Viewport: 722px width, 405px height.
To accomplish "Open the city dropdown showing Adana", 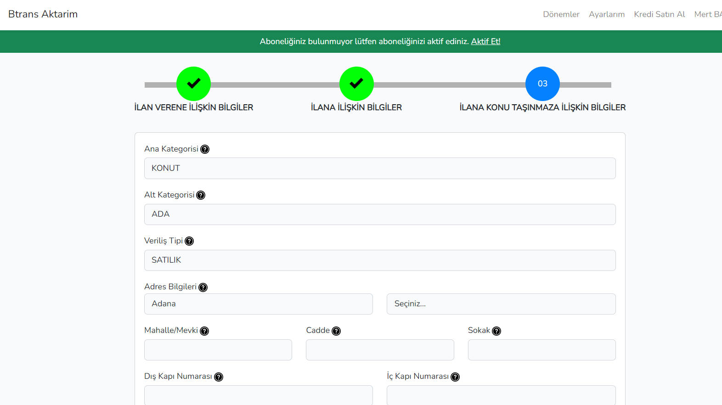I will point(258,304).
